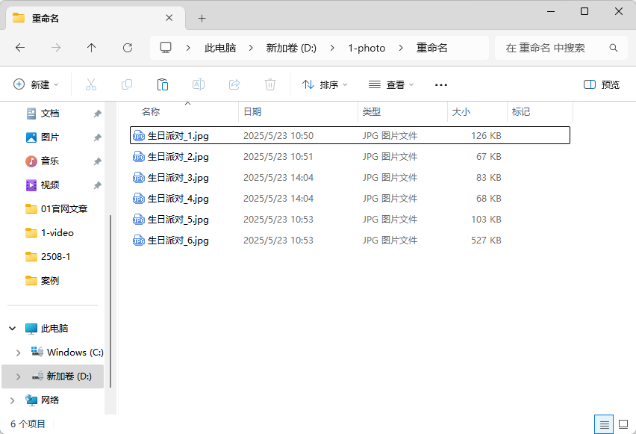This screenshot has width=636, height=434.
Task: Click the Delete trash can icon
Action: click(270, 84)
